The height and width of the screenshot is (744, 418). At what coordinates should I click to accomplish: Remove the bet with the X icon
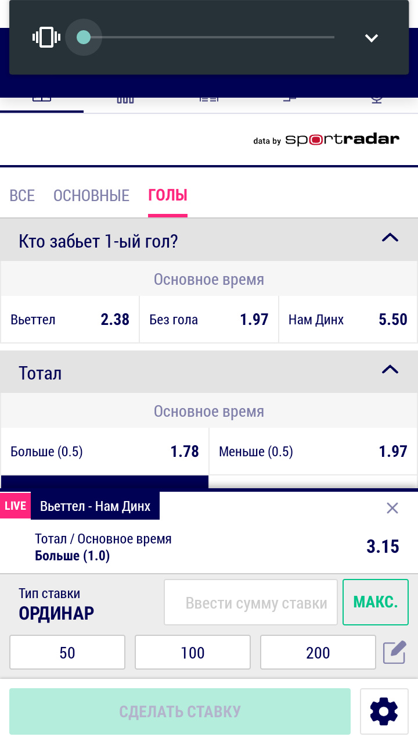(392, 509)
